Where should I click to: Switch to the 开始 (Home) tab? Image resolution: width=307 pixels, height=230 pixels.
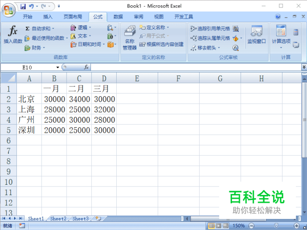(x=28, y=17)
